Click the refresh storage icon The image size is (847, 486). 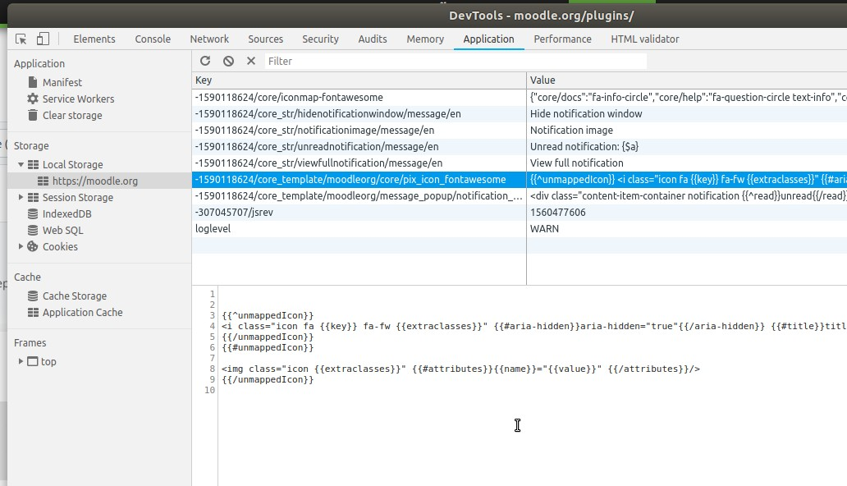pos(205,61)
